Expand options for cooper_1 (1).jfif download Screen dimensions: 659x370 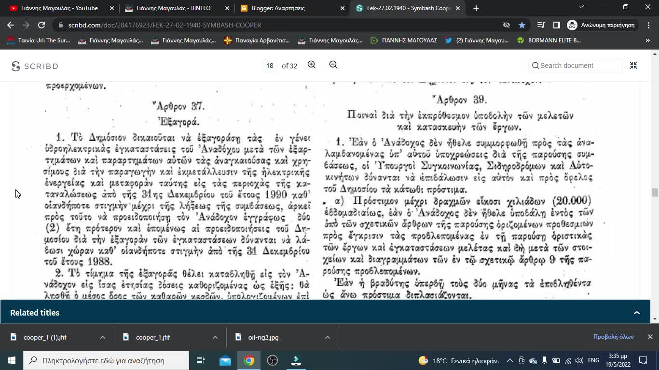click(103, 337)
